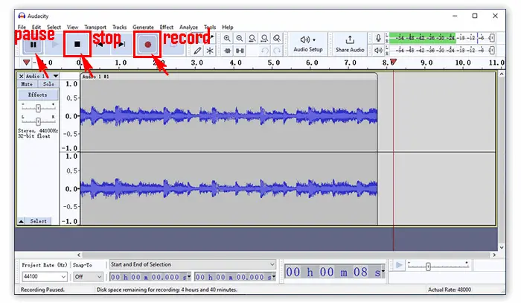This screenshot has height=303, width=521.
Task: Click the Fit Selection to Width icon
Action: (x=252, y=39)
